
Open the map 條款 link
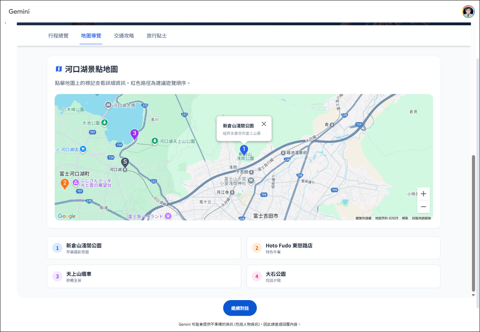pos(405,218)
